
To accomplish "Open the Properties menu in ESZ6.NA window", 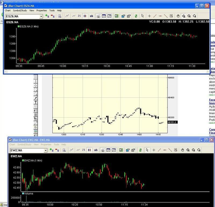I will click(42, 10).
